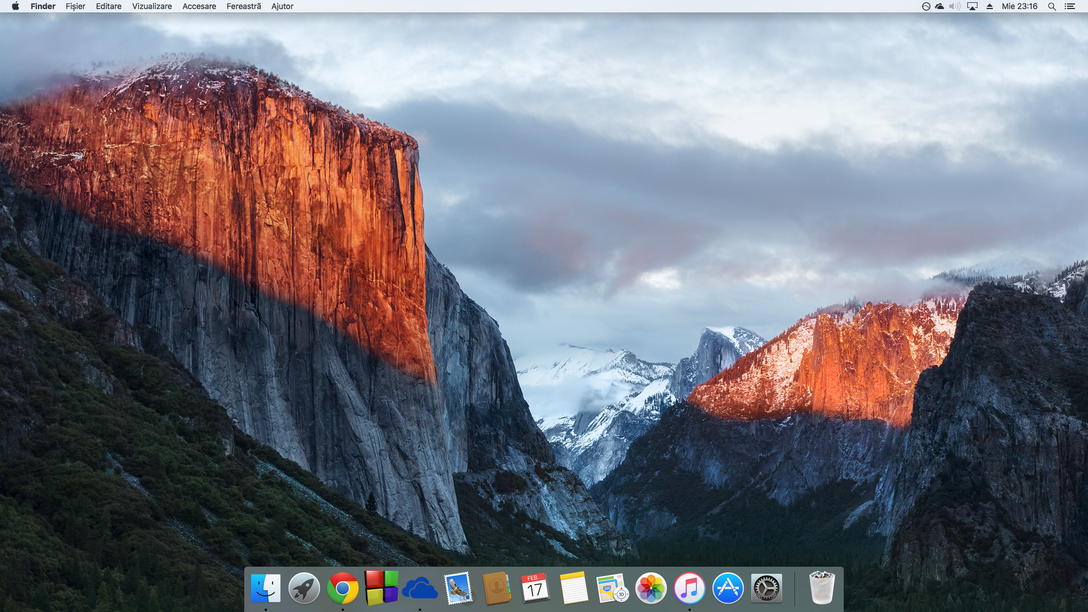This screenshot has height=612, width=1088.
Task: Expand the AirPlay display menu
Action: [x=972, y=6]
